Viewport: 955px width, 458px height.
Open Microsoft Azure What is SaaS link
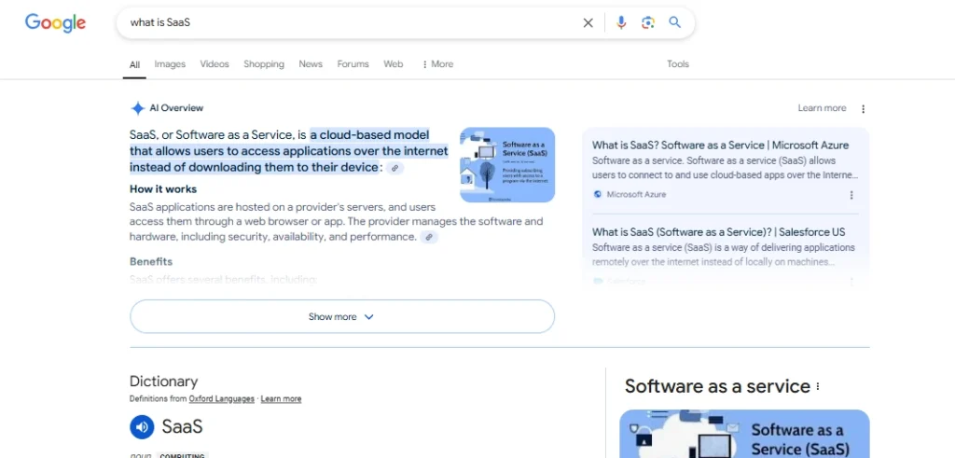click(x=721, y=145)
